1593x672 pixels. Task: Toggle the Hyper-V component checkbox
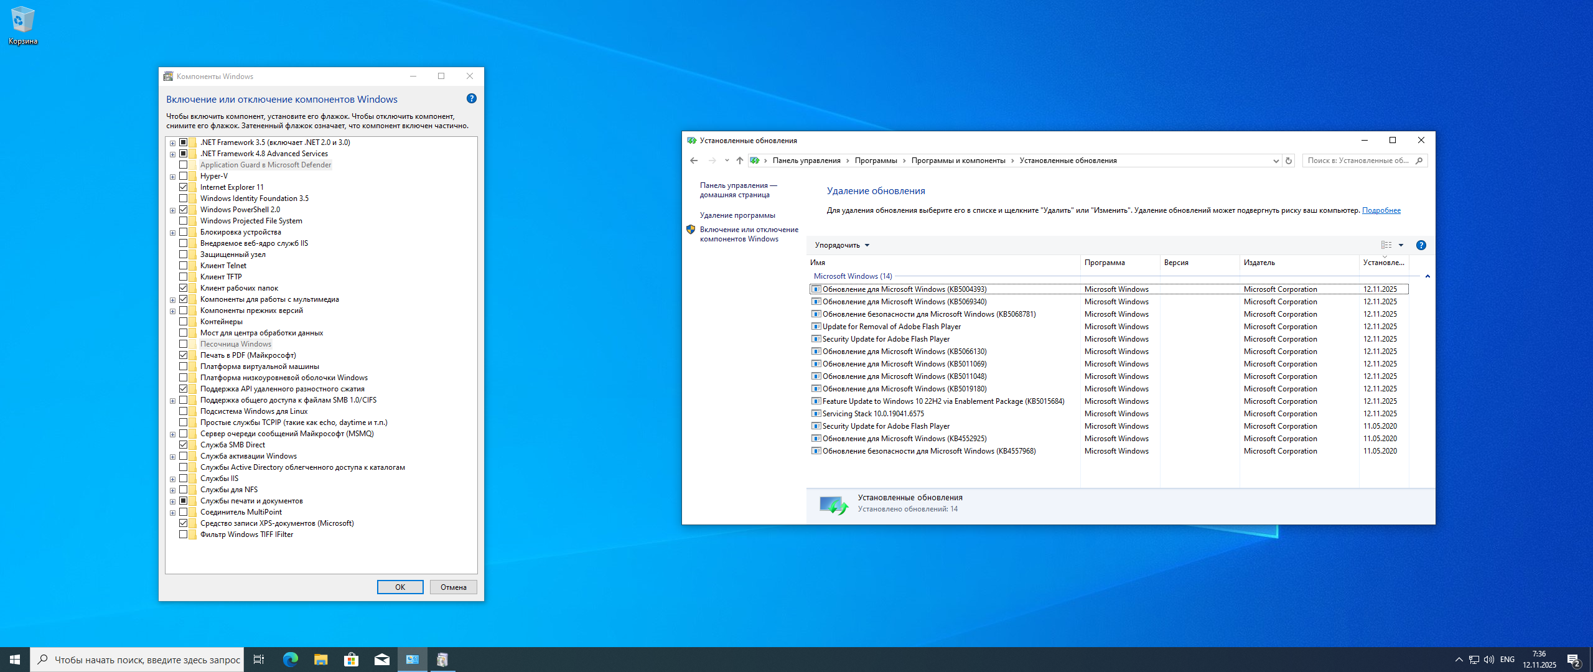coord(184,176)
